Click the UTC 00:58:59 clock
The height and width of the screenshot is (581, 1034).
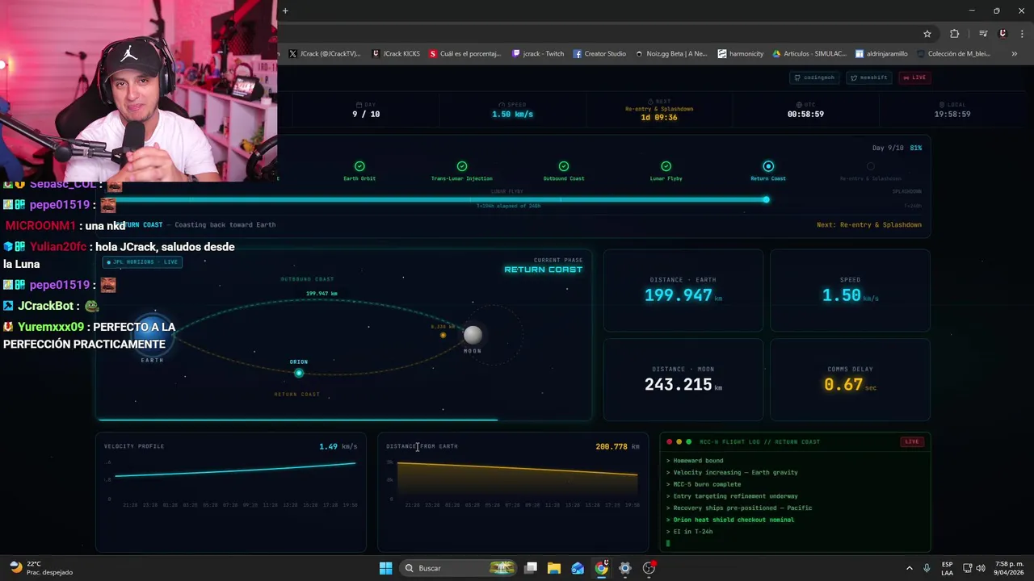pyautogui.click(x=805, y=115)
